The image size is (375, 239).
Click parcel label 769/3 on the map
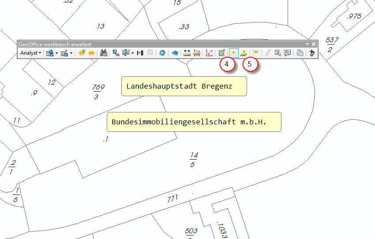98,92
